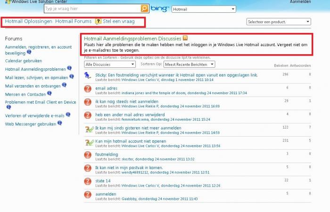The image size is (330, 212).
Task: Click Aanmelden in the top right
Action: (x=300, y=2)
